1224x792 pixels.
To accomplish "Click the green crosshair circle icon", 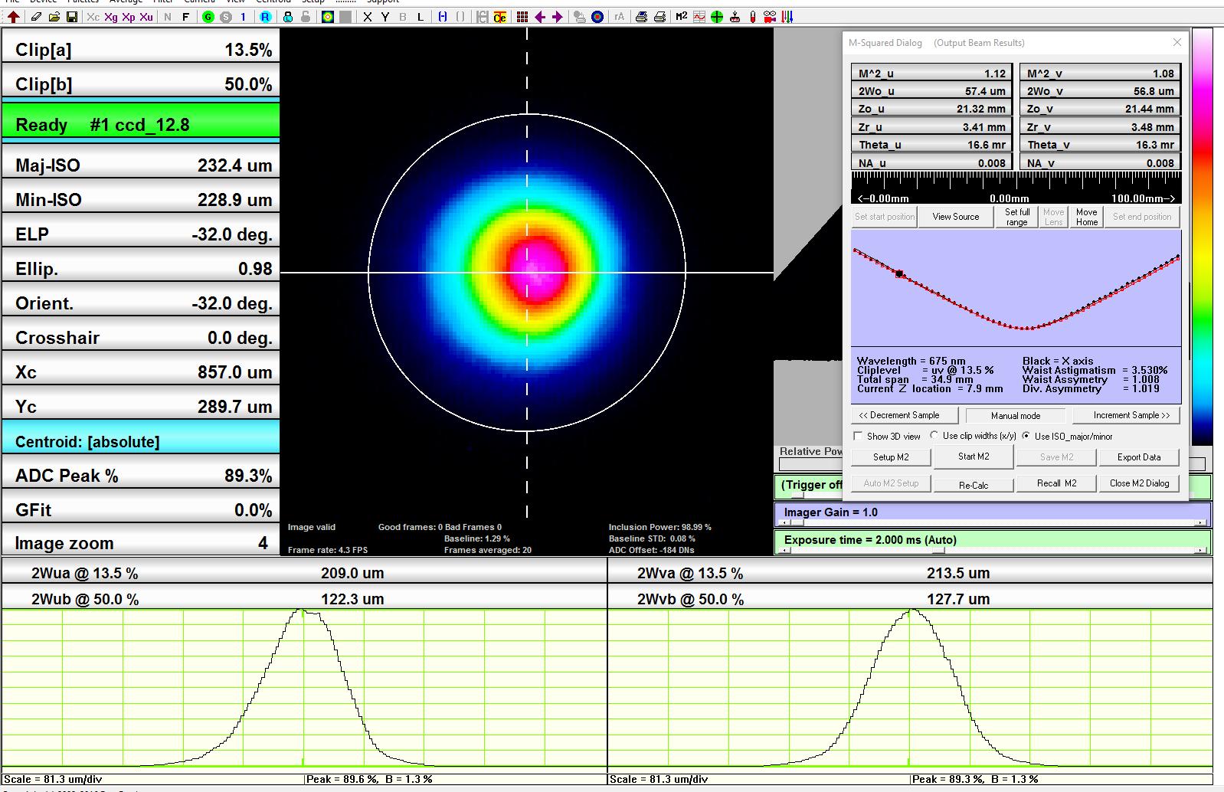I will click(717, 16).
